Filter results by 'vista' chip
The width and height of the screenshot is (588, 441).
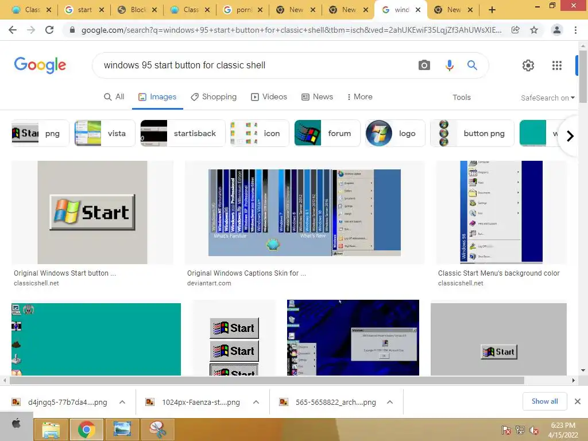click(x=105, y=133)
